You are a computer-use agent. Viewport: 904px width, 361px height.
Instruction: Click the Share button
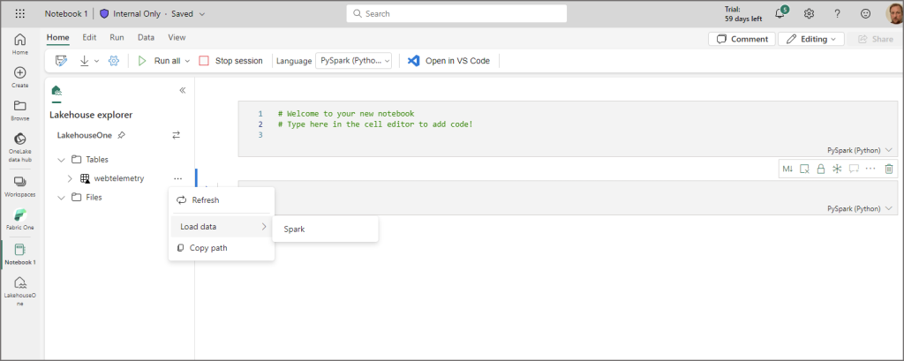coord(875,39)
